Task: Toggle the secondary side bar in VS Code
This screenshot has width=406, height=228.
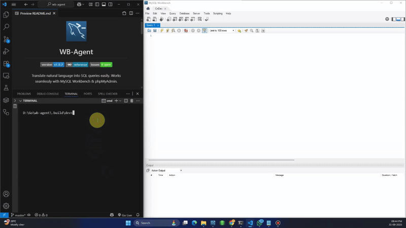Action: click(111, 5)
